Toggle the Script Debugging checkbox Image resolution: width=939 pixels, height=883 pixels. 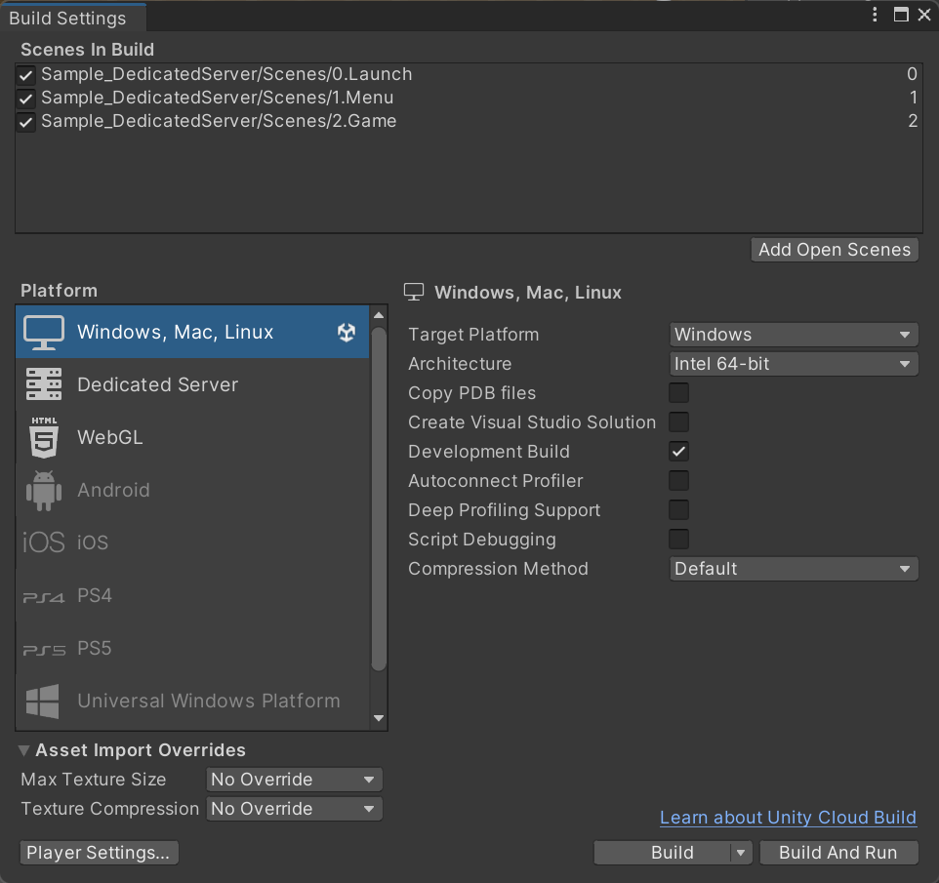678,540
